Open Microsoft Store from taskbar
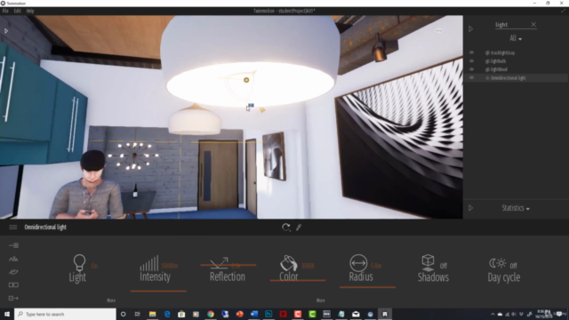This screenshot has width=569, height=320. [181, 314]
